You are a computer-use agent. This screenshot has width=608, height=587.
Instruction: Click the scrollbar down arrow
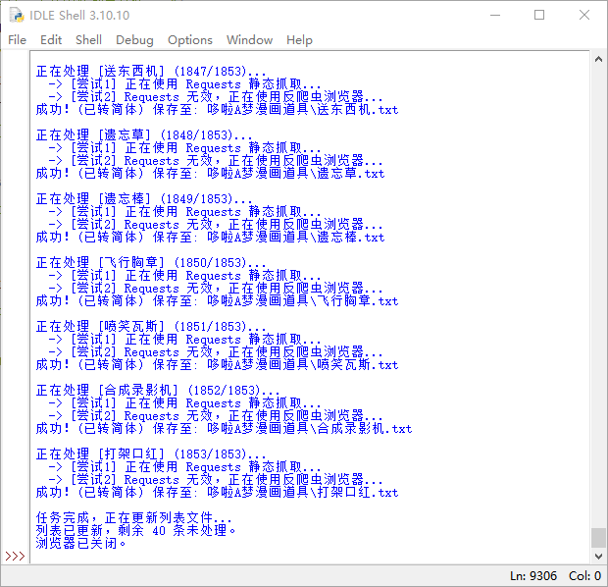598,556
